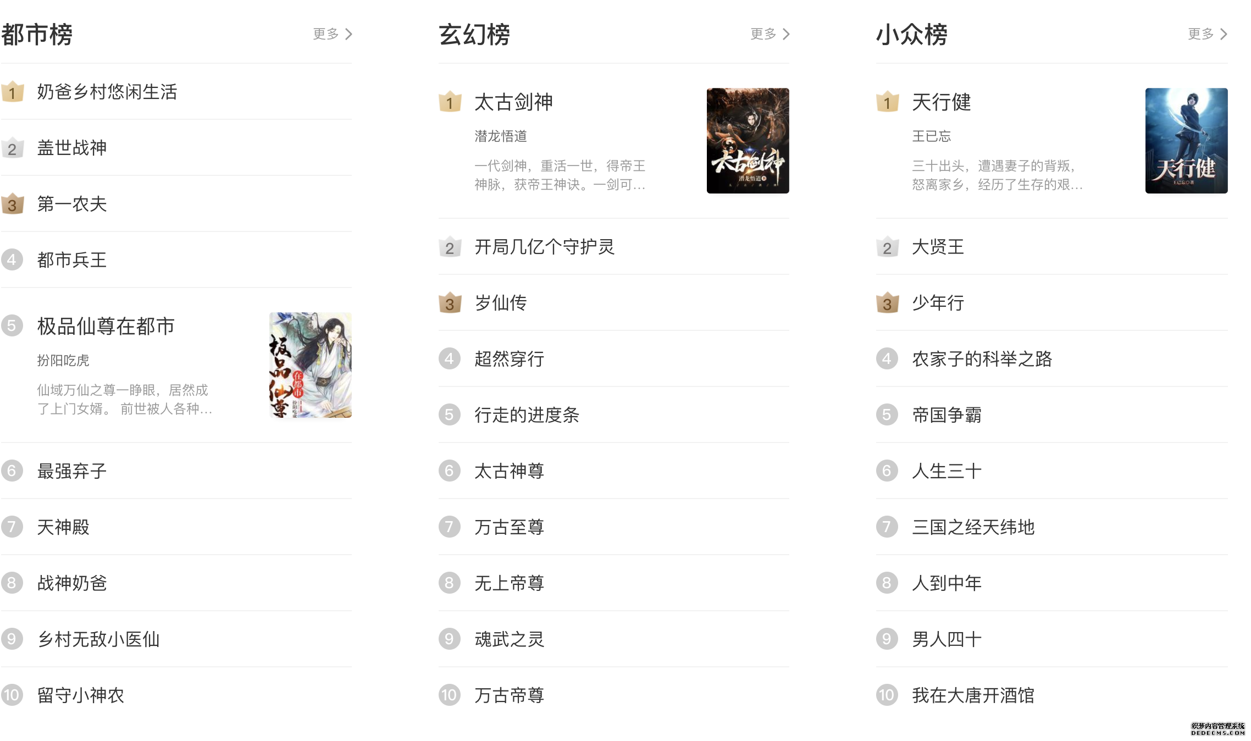Image resolution: width=1251 pixels, height=741 pixels.
Task: Expand the 更多 chevron in 玄幻榜
Action: 768,34
